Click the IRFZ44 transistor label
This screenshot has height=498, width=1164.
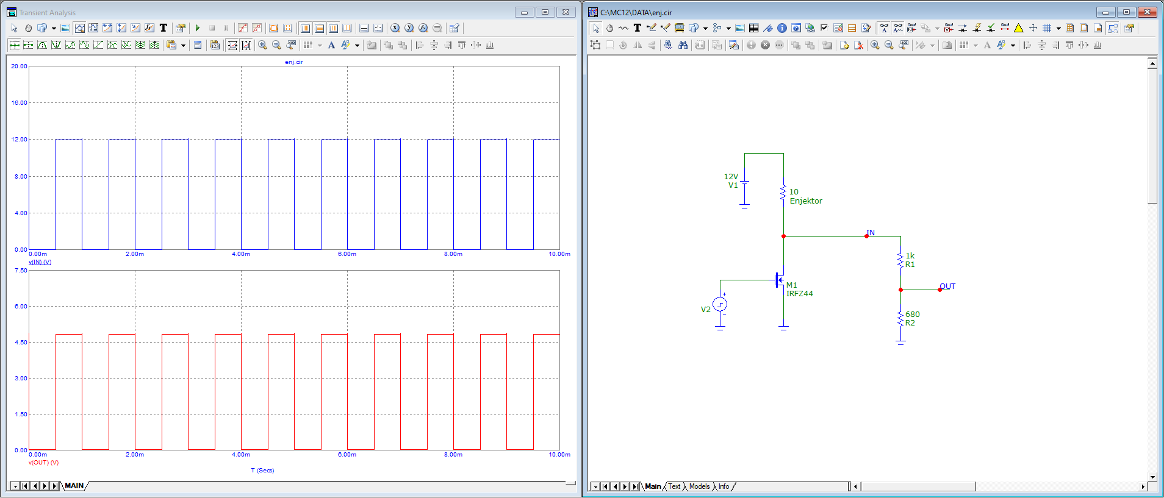[799, 294]
